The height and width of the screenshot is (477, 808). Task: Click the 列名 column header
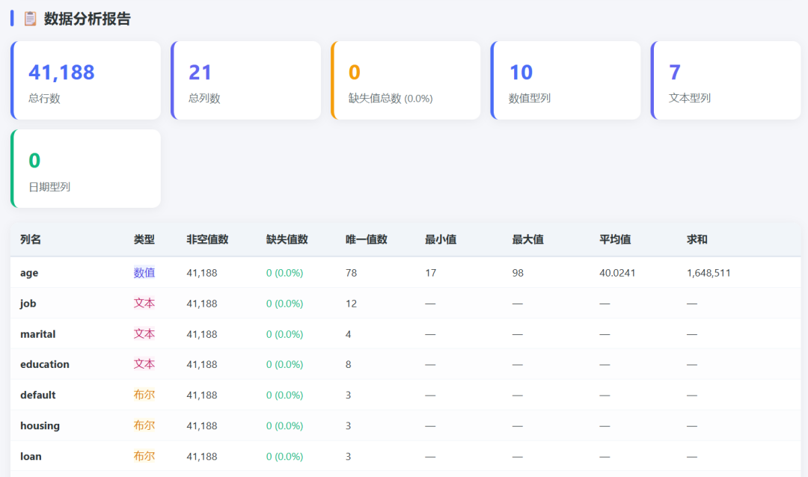click(x=31, y=239)
